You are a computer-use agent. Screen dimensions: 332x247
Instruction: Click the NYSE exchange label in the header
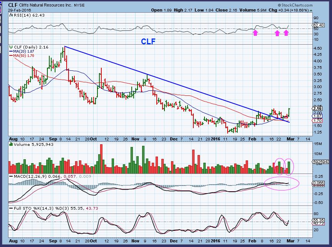(79, 5)
